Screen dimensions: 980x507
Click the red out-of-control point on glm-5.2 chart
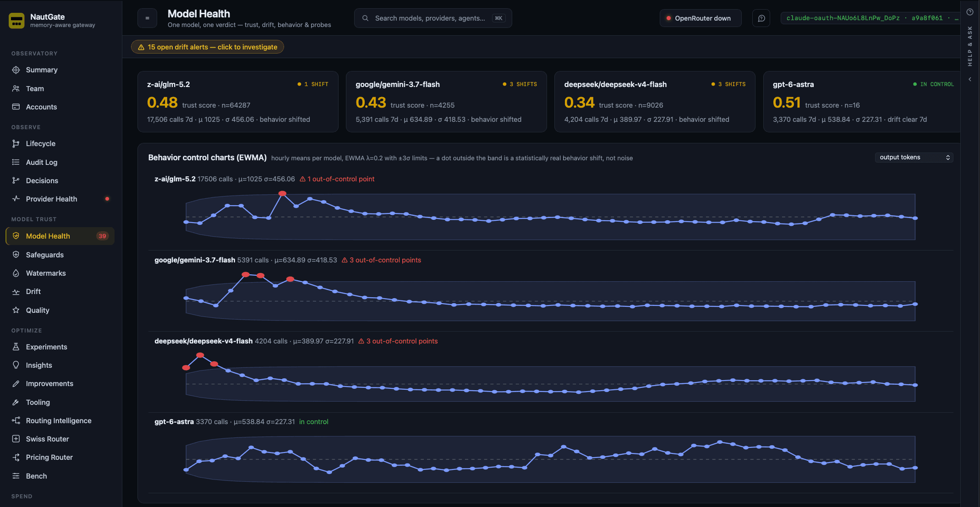283,194
